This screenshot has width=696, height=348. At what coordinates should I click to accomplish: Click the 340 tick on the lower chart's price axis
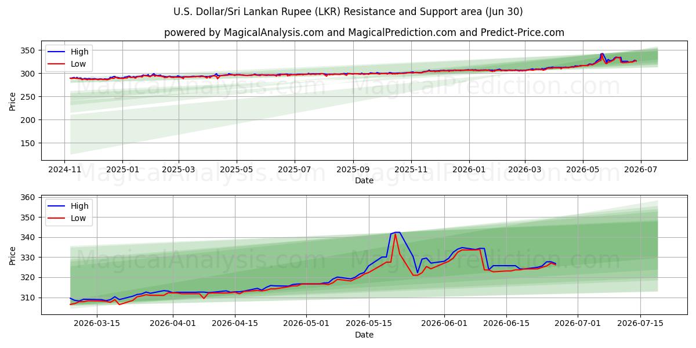click(x=29, y=237)
